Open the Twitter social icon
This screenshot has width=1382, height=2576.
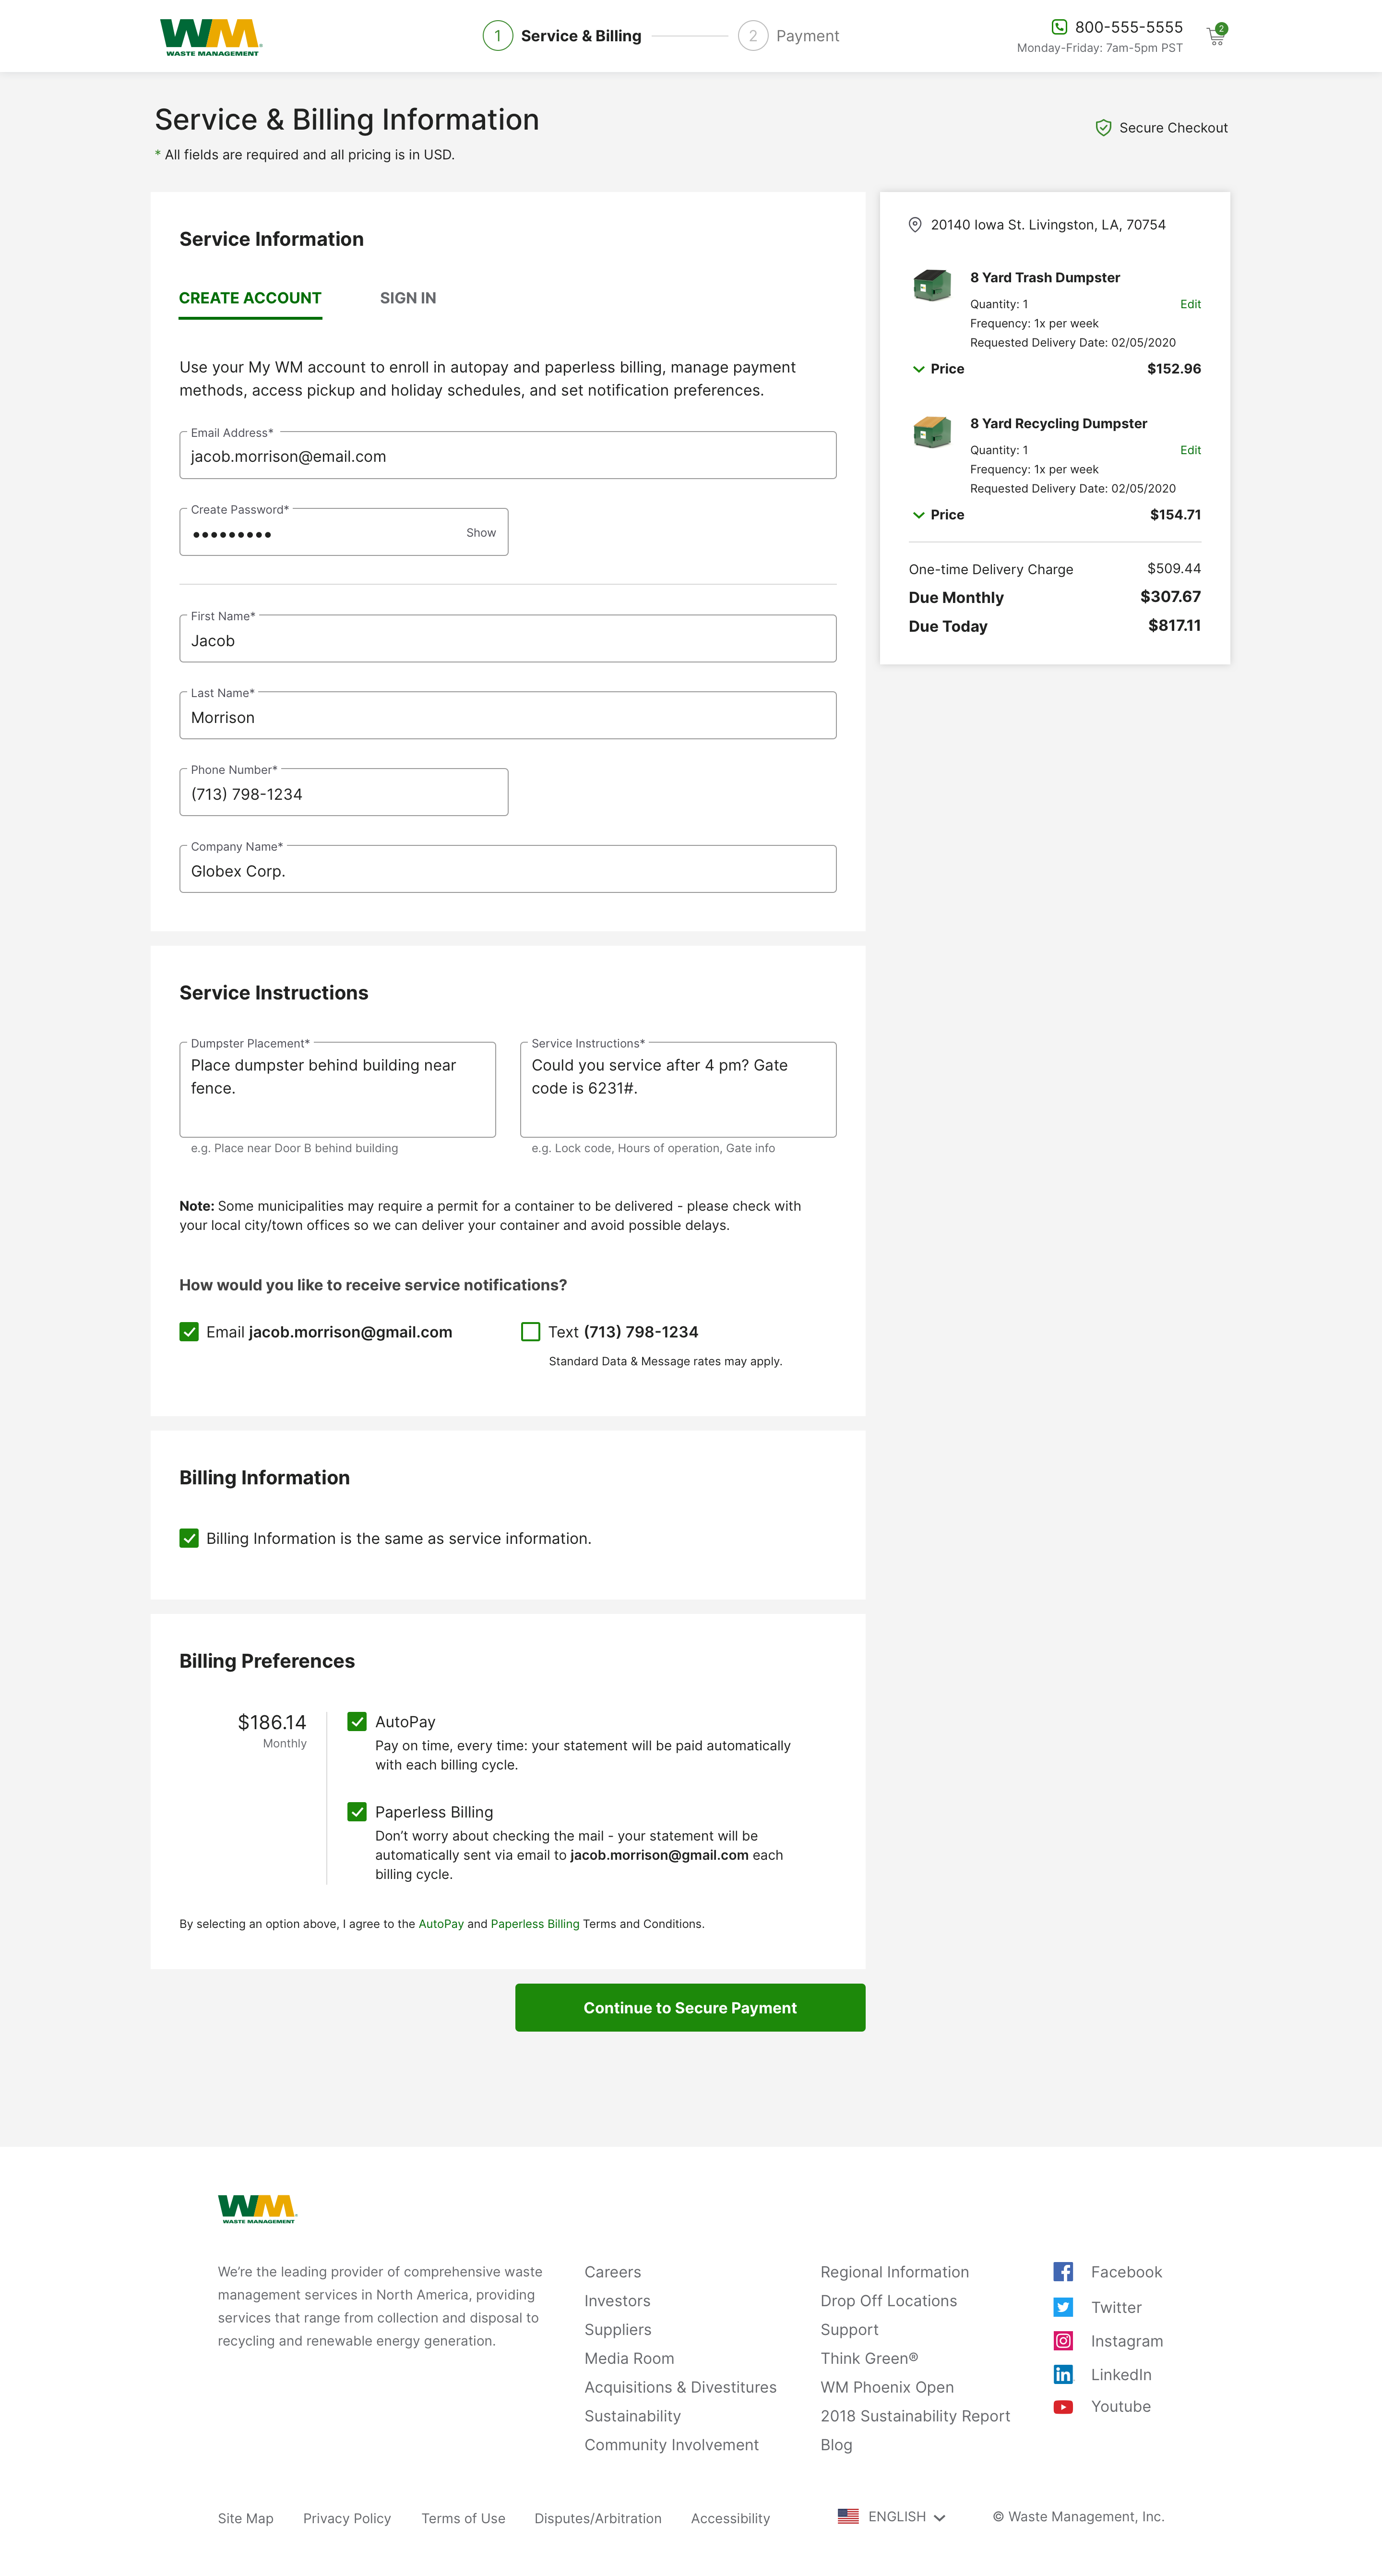coord(1063,2307)
